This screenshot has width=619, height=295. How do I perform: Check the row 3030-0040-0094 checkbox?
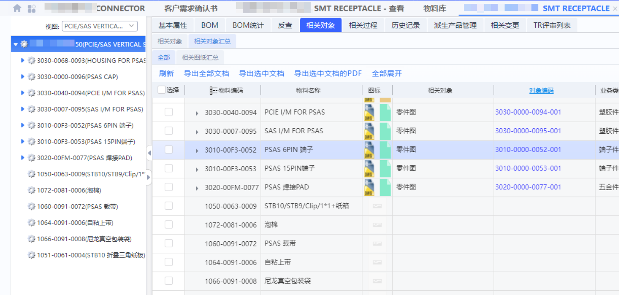pyautogui.click(x=169, y=112)
